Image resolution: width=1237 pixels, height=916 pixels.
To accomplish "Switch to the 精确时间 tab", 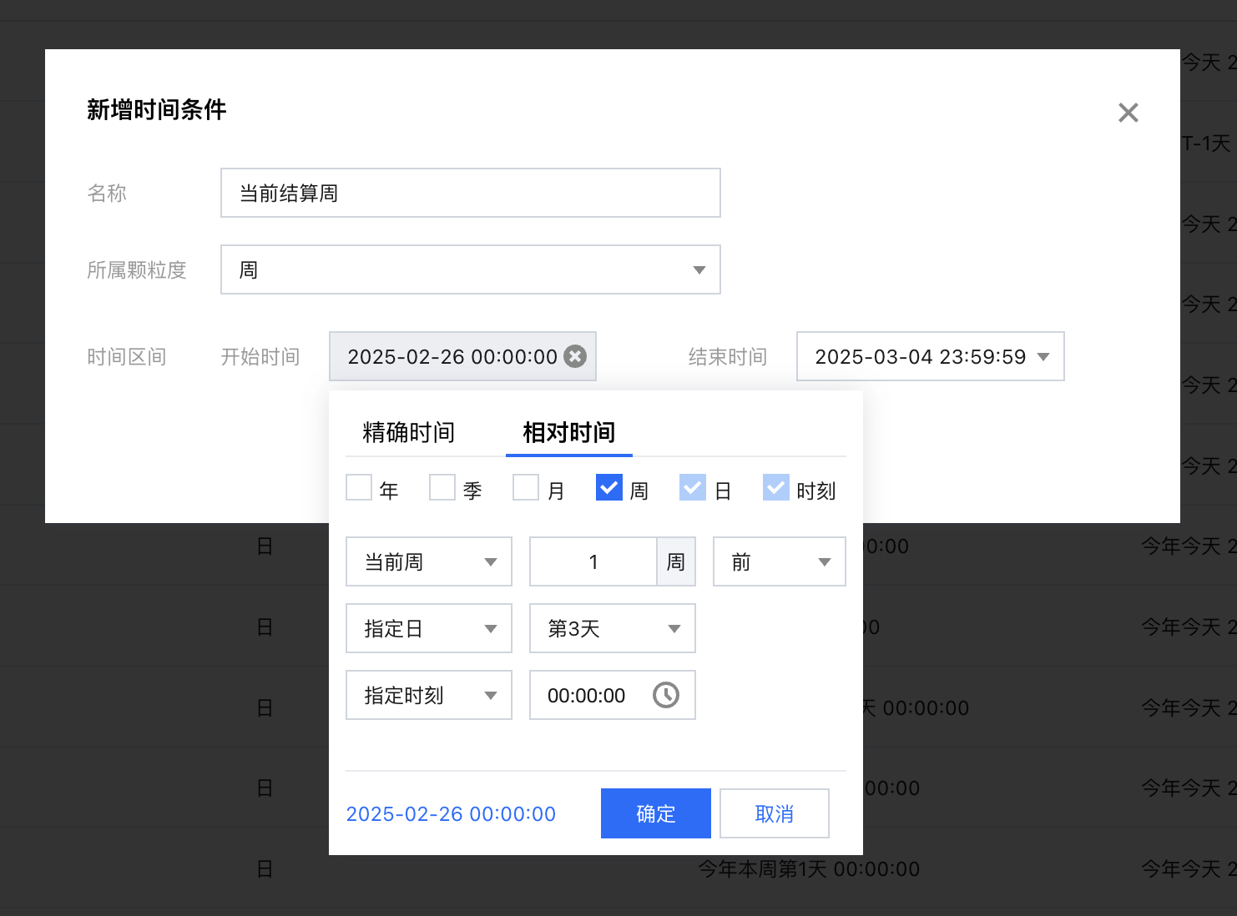I will [x=408, y=432].
